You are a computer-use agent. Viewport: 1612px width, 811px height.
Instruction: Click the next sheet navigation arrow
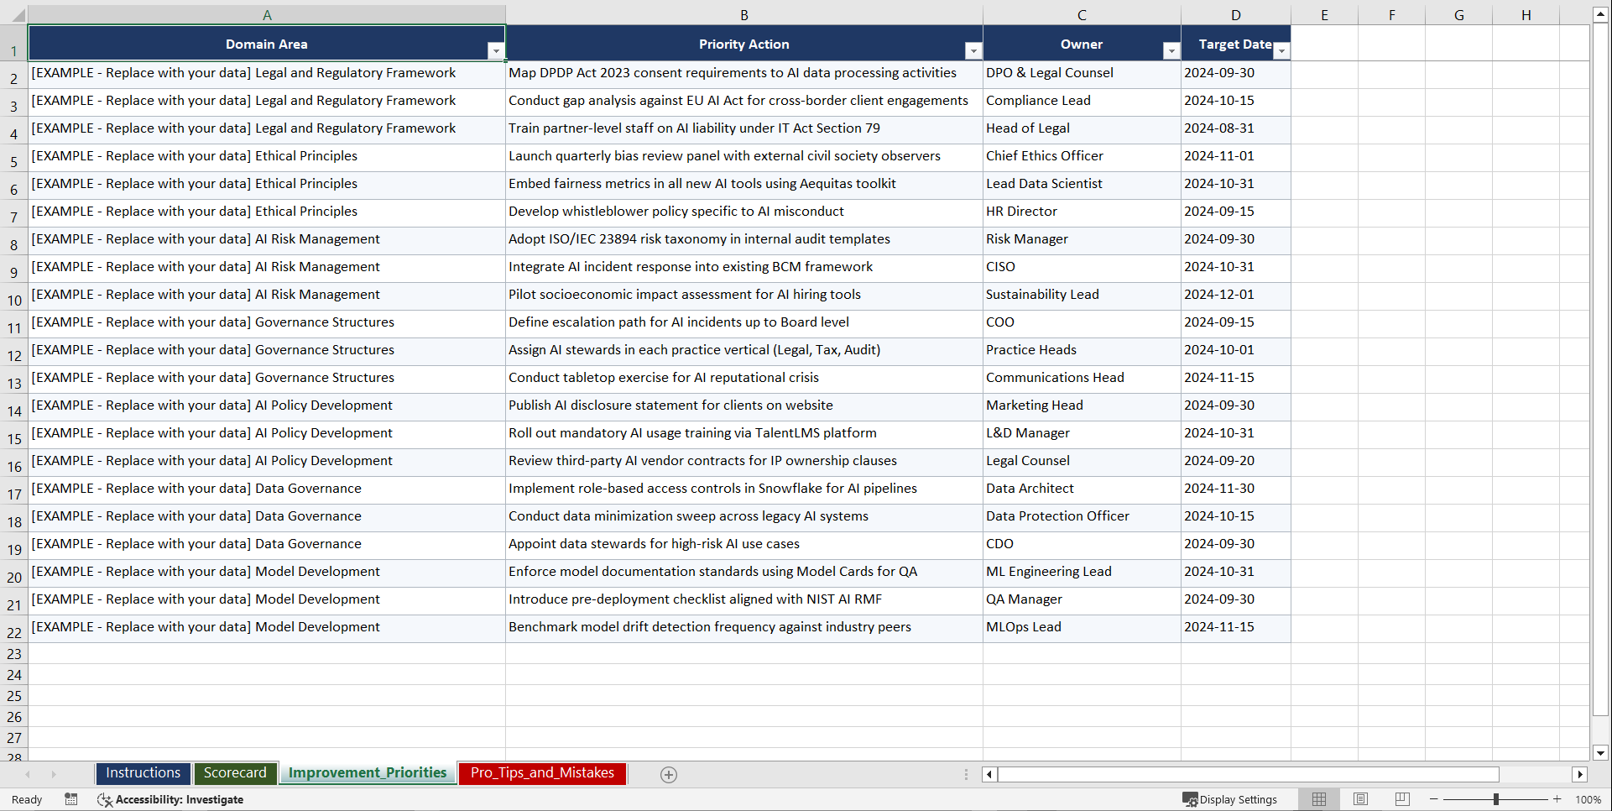click(54, 774)
